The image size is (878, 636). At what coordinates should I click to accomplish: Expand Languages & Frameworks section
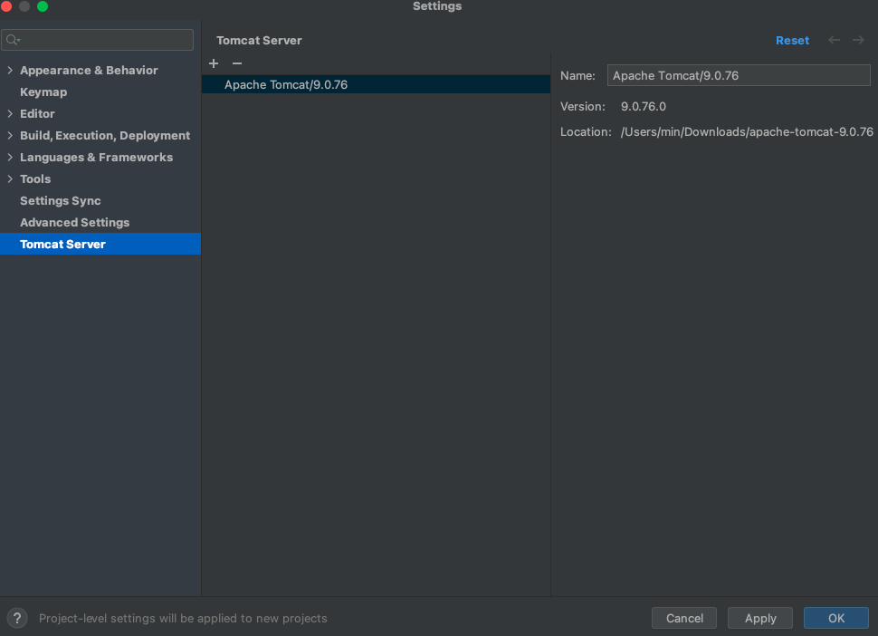pos(10,158)
